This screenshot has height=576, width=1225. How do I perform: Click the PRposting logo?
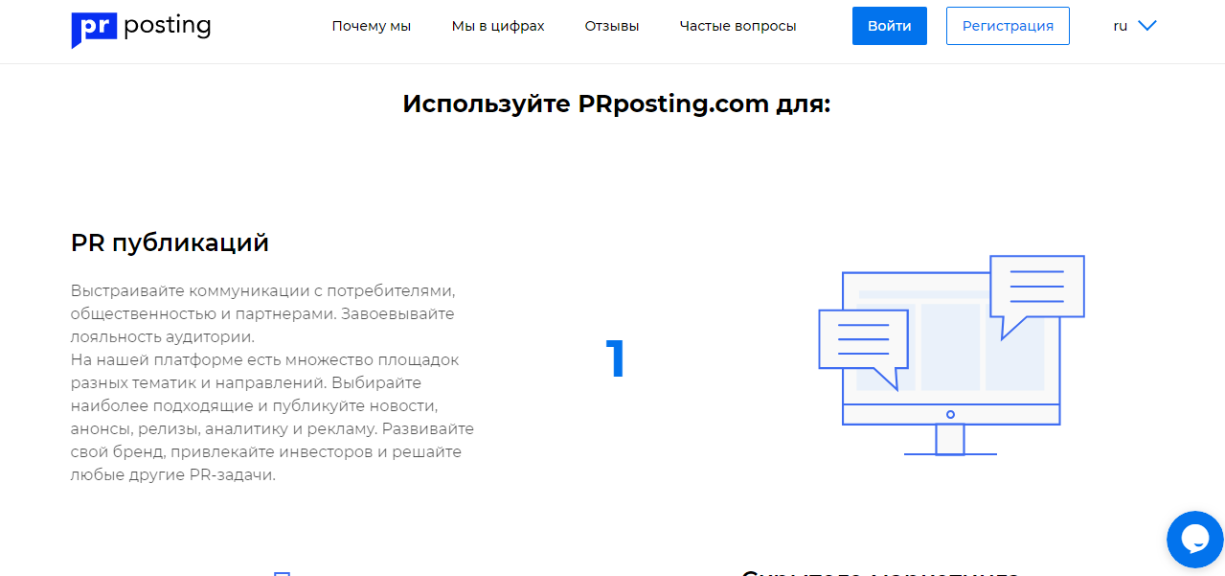click(x=141, y=29)
